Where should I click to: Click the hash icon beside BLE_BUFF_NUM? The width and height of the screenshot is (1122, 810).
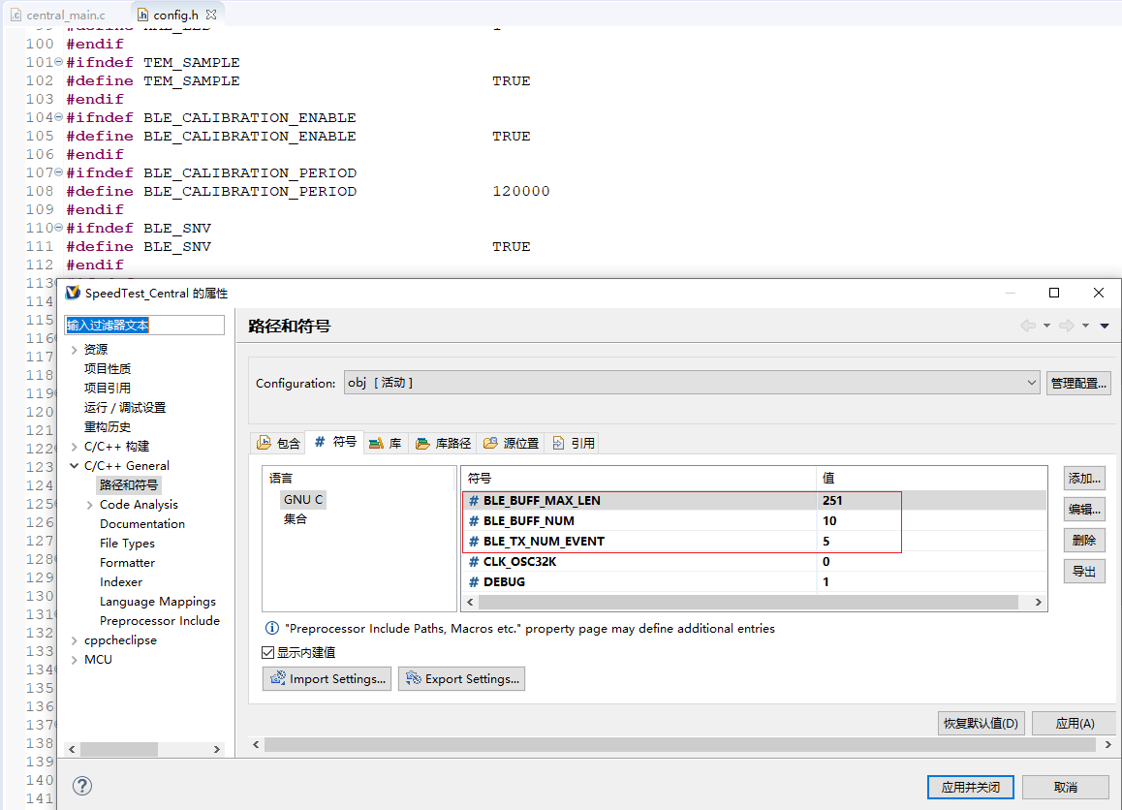coord(474,521)
